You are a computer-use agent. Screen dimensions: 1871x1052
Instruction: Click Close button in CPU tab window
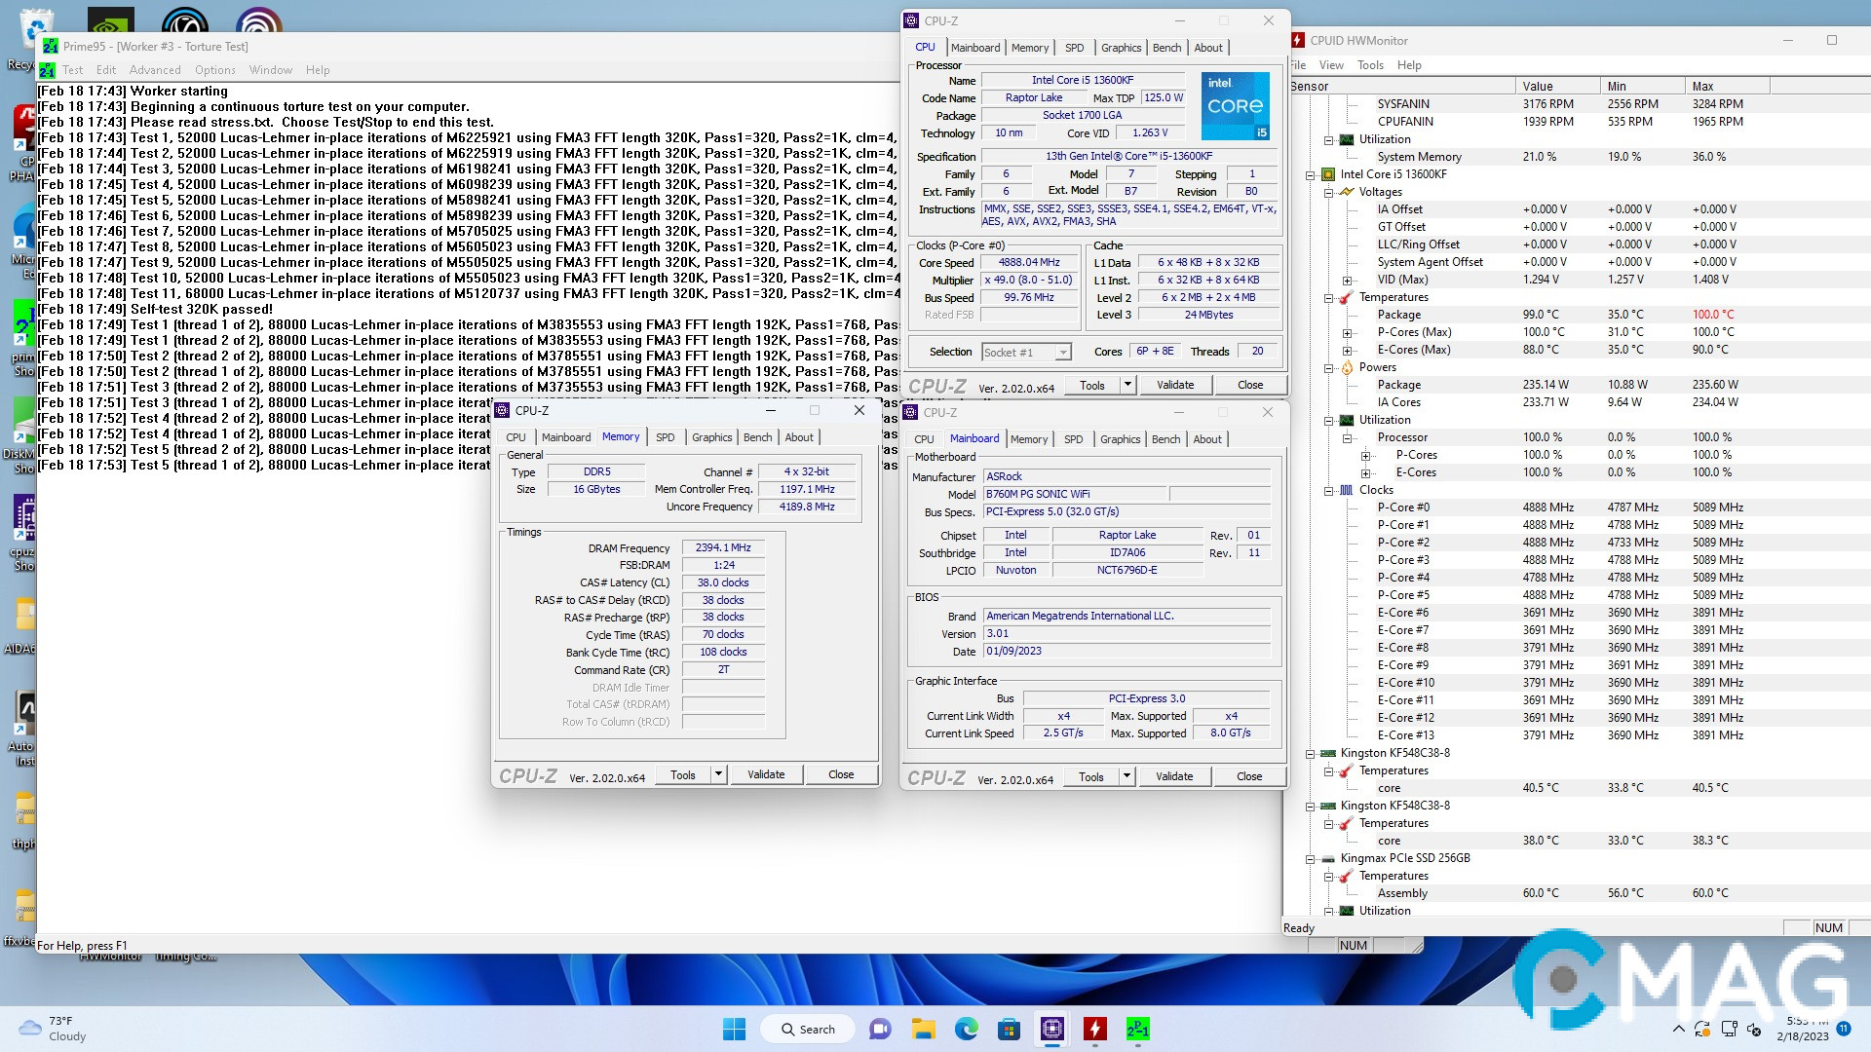pos(1249,385)
